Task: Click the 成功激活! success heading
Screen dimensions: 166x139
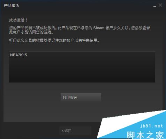Action: 18,20
